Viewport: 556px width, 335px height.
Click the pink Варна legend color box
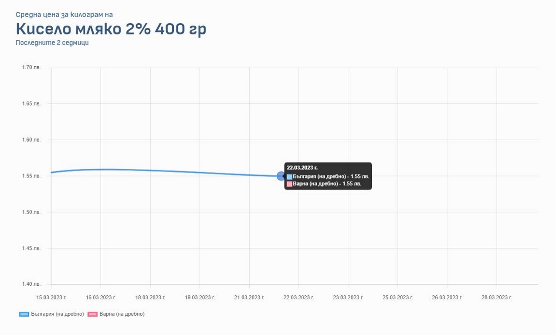coord(92,314)
